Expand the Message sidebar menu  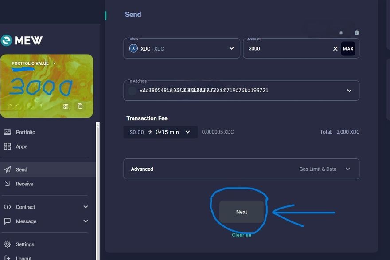[x=86, y=221]
